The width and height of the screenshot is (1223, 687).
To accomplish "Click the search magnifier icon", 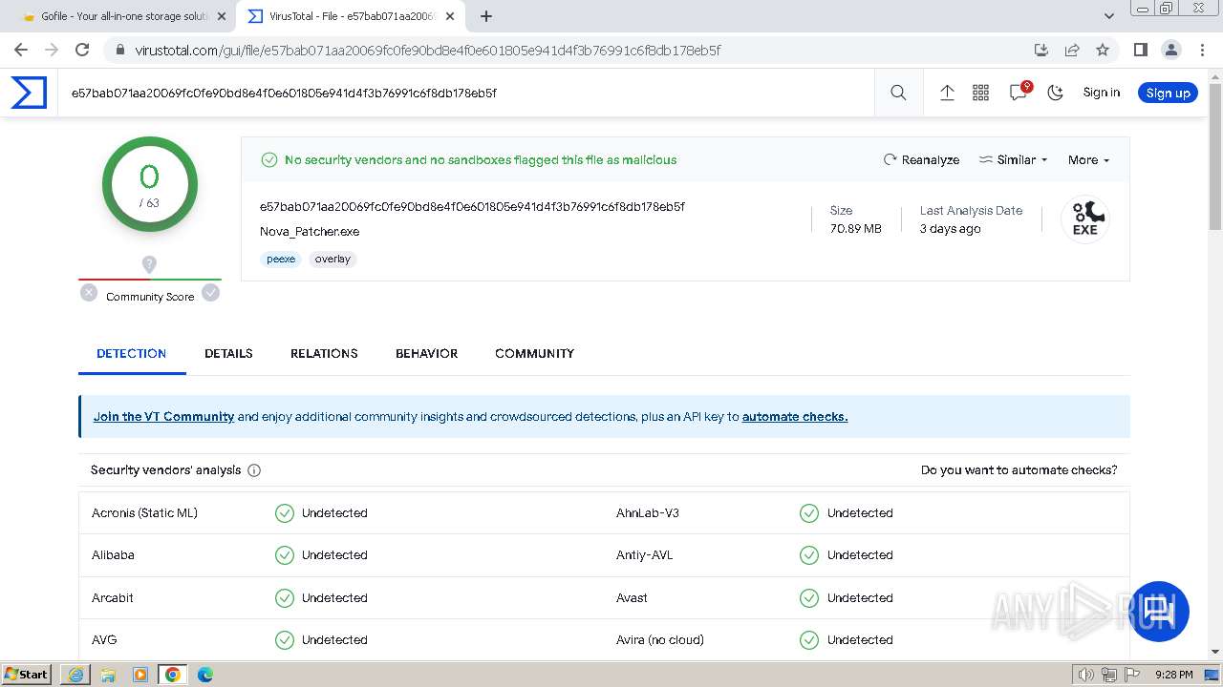I will (898, 93).
